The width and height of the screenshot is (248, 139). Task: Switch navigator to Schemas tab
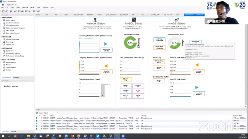(x=16, y=78)
